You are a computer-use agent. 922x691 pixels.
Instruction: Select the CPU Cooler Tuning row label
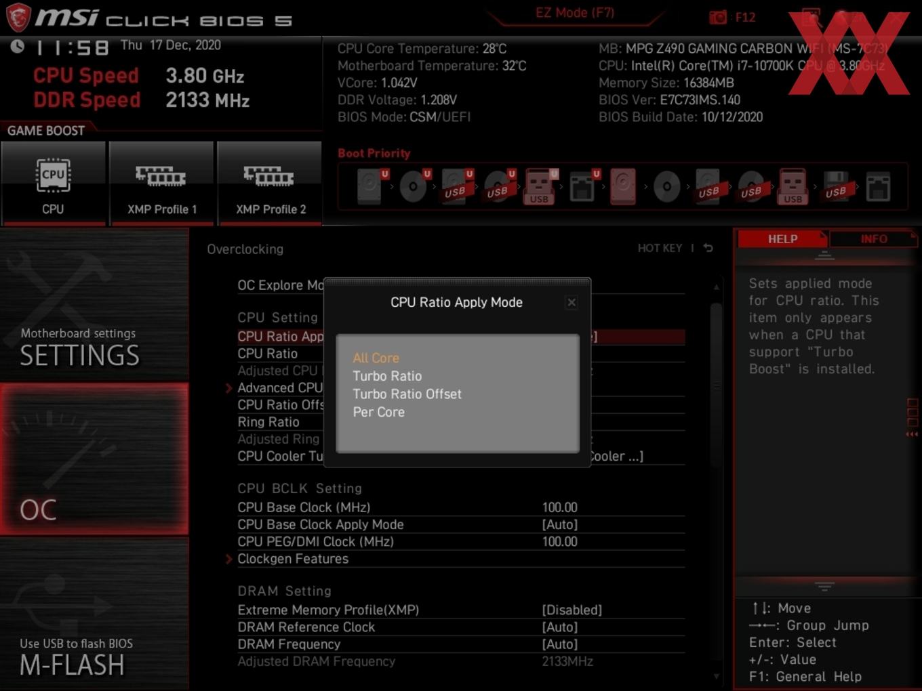pyautogui.click(x=281, y=456)
